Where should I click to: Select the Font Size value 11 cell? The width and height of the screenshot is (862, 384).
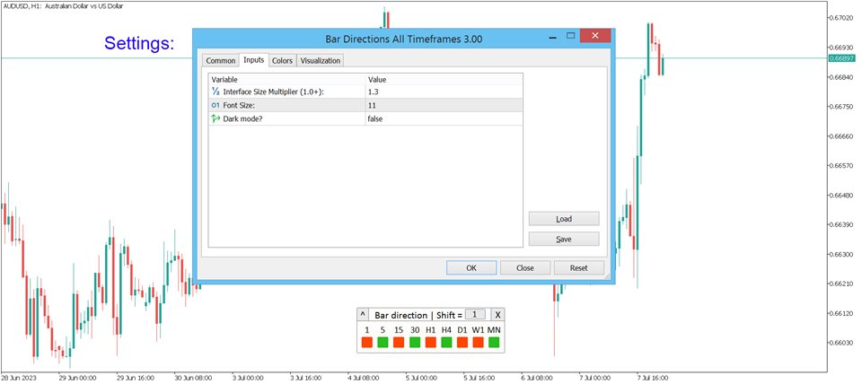click(444, 105)
